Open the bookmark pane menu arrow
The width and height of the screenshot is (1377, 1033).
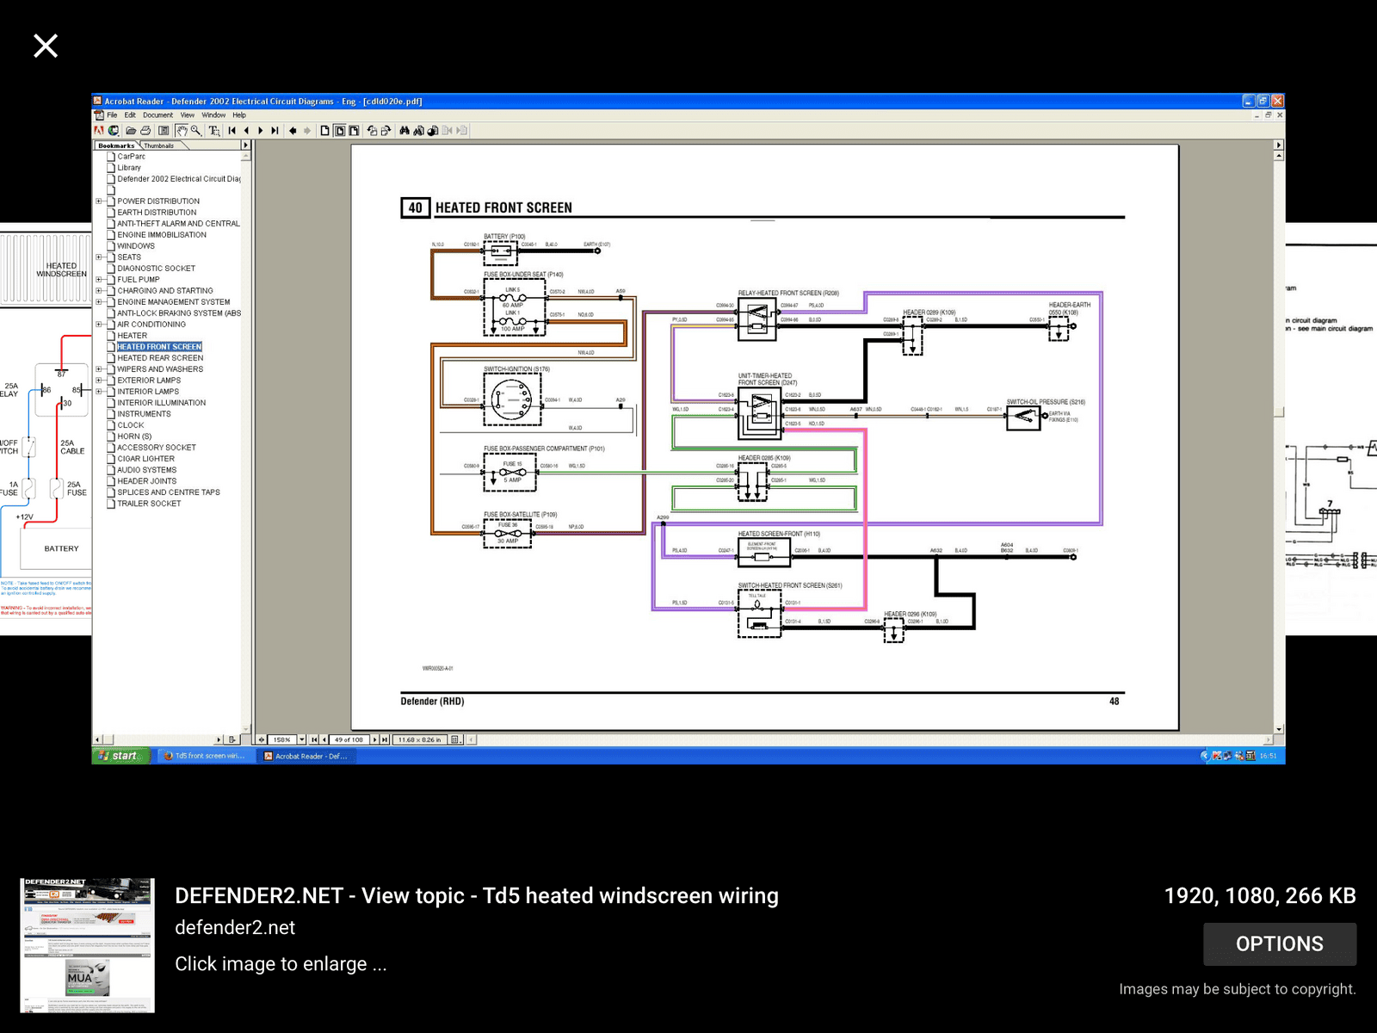click(x=245, y=145)
